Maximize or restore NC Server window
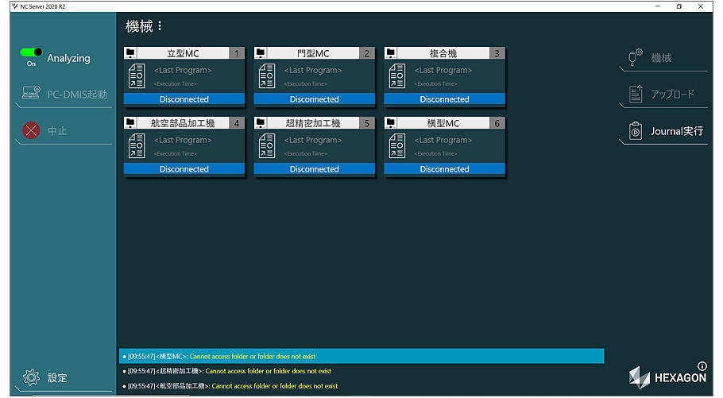The height and width of the screenshot is (398, 723). tap(679, 6)
